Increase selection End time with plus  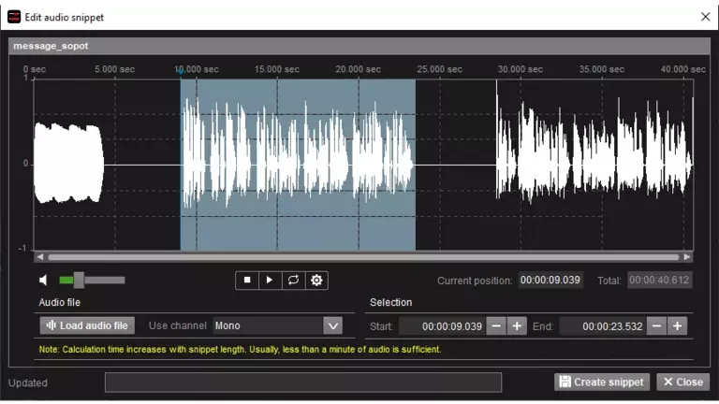678,325
